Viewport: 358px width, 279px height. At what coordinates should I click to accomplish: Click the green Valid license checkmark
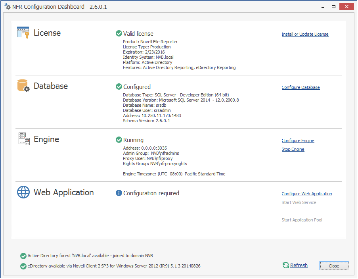point(119,34)
